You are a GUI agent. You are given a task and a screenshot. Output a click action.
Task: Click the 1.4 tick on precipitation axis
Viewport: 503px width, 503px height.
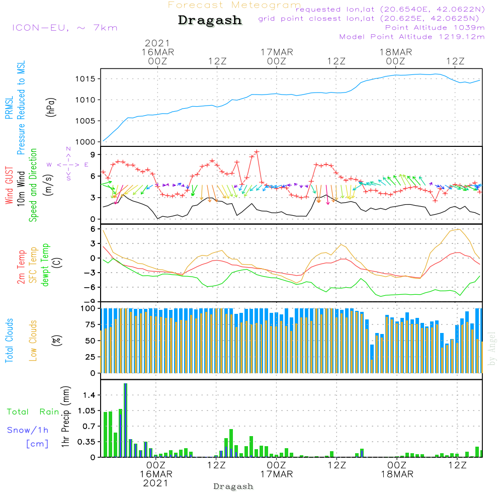coord(89,395)
